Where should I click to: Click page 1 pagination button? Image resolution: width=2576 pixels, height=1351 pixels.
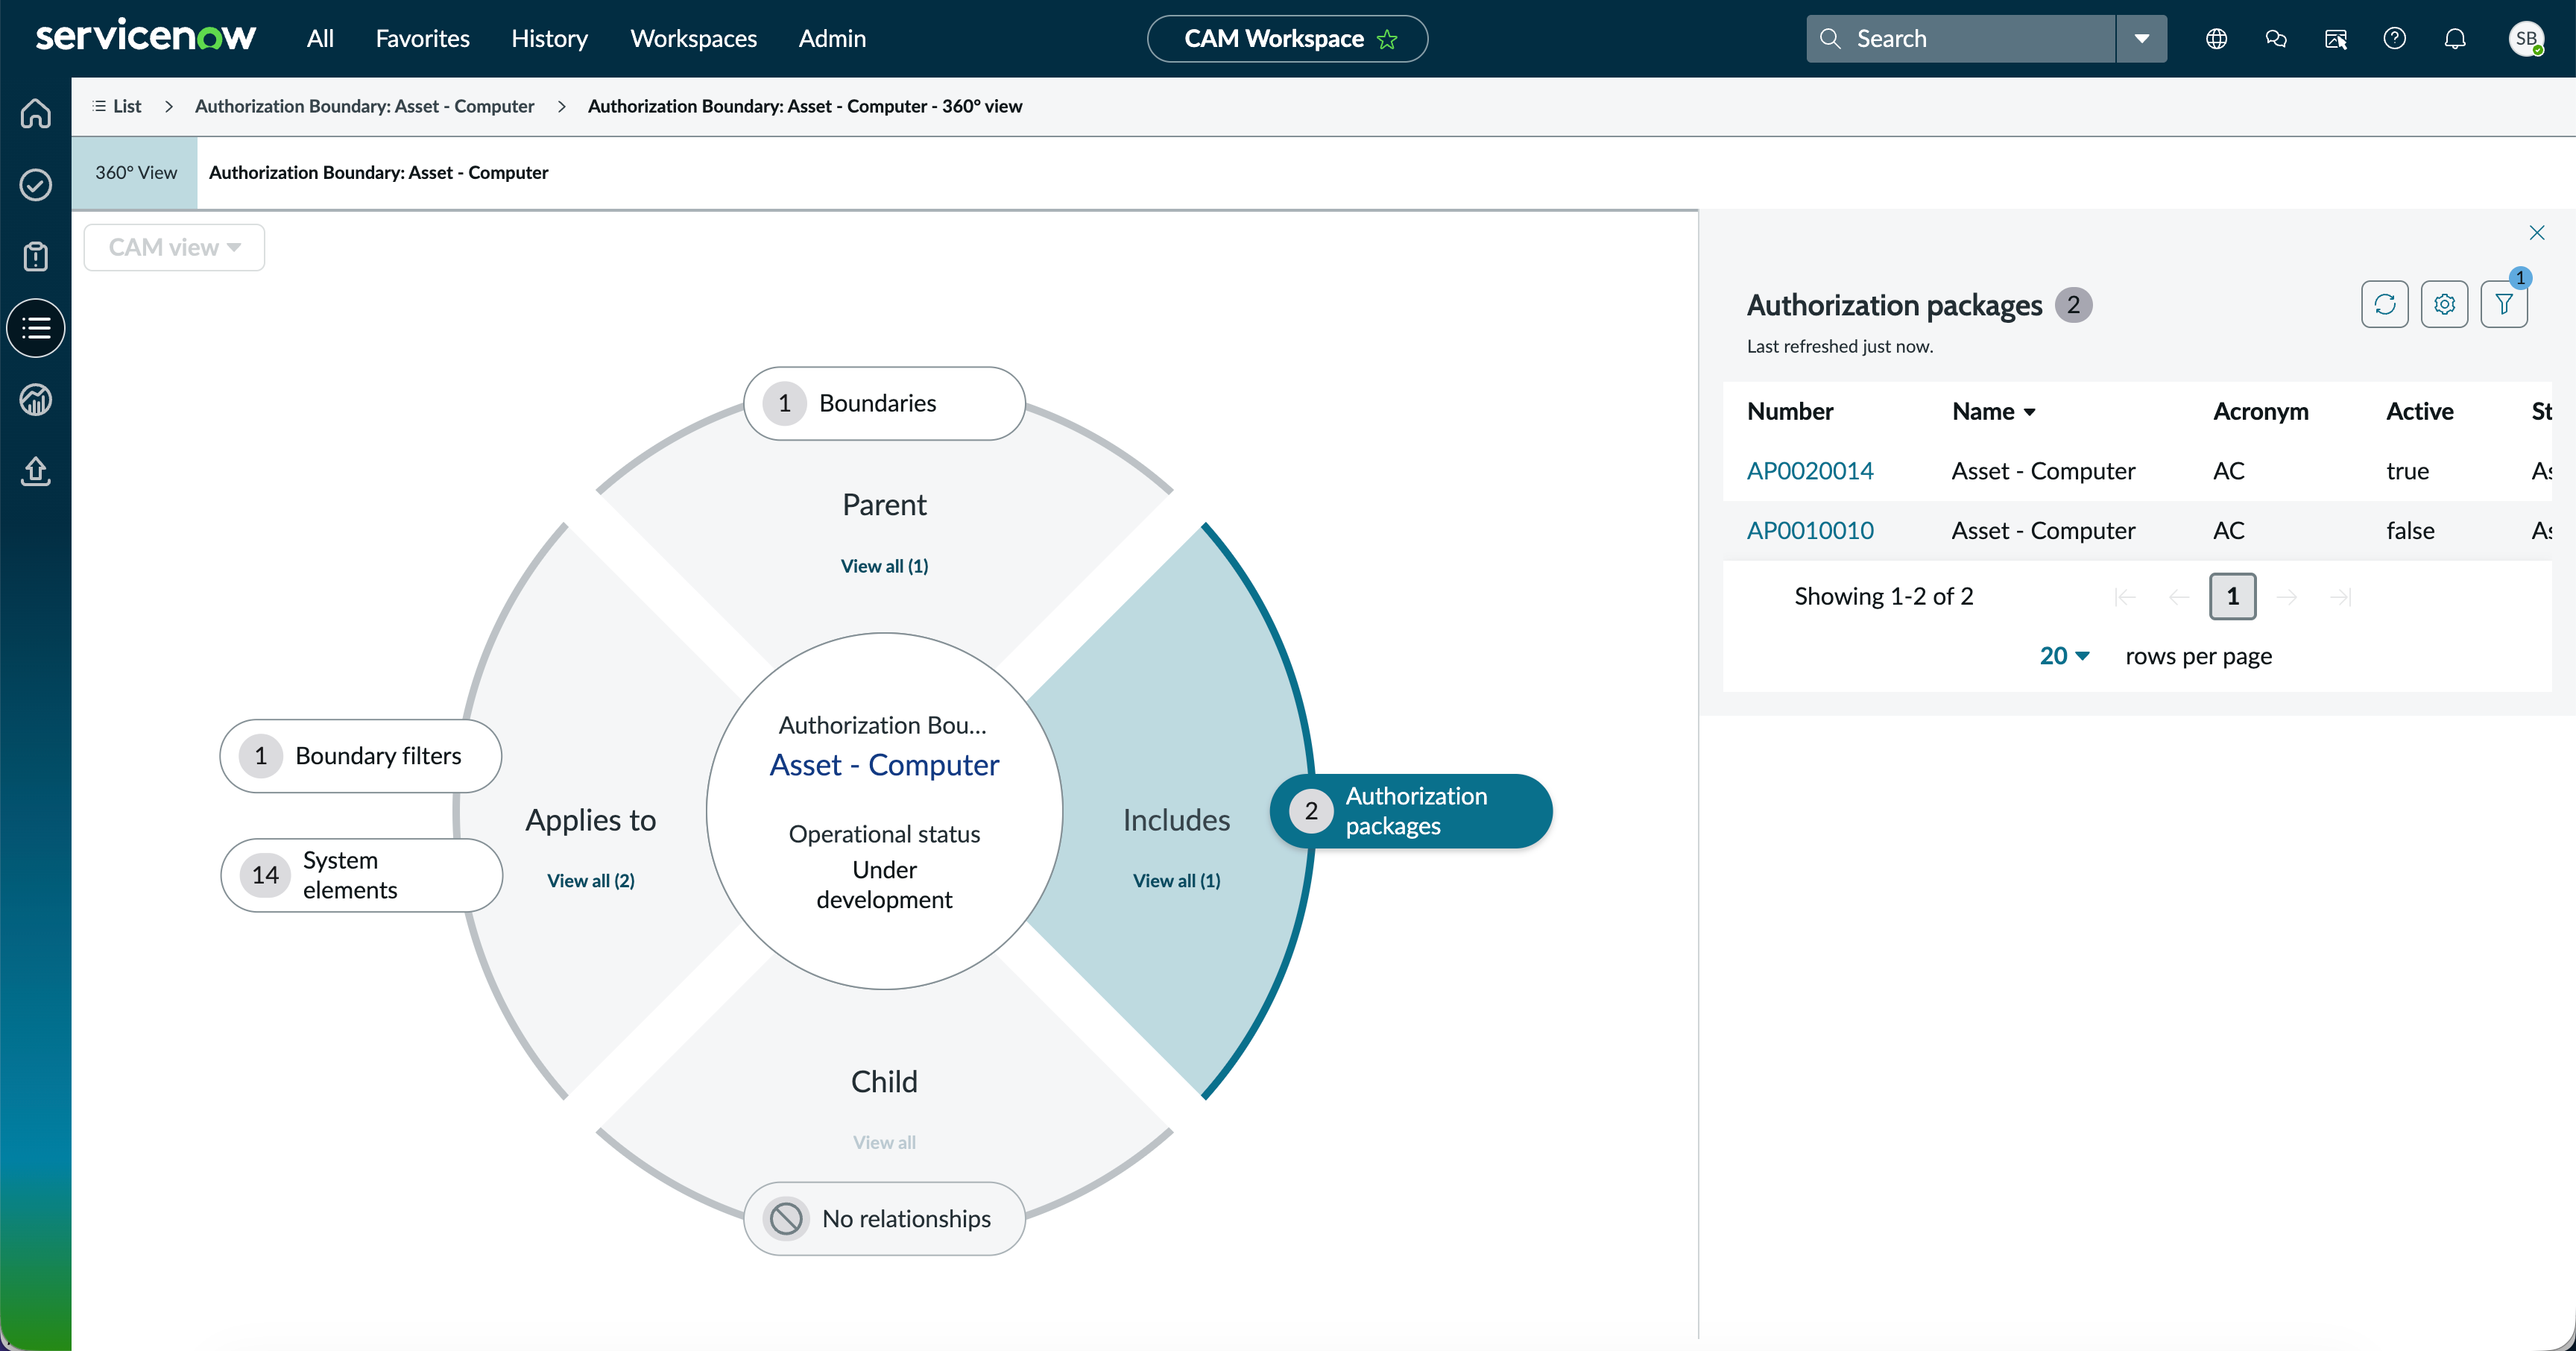pos(2232,597)
